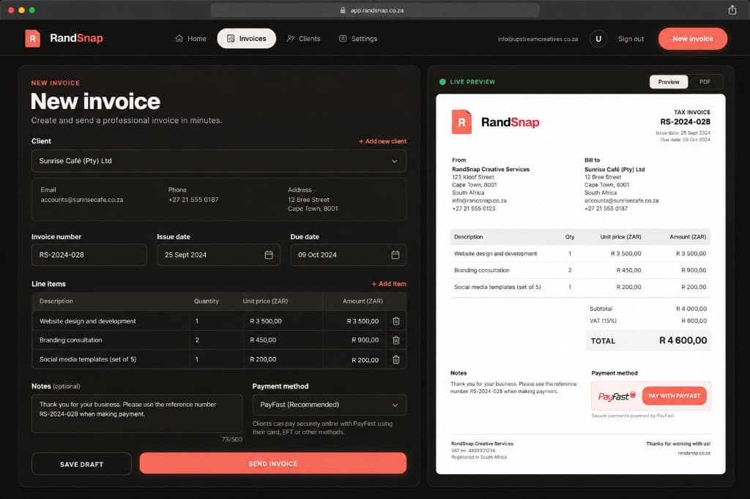Click the Home nav house icon
This screenshot has height=499, width=750.
click(x=179, y=39)
